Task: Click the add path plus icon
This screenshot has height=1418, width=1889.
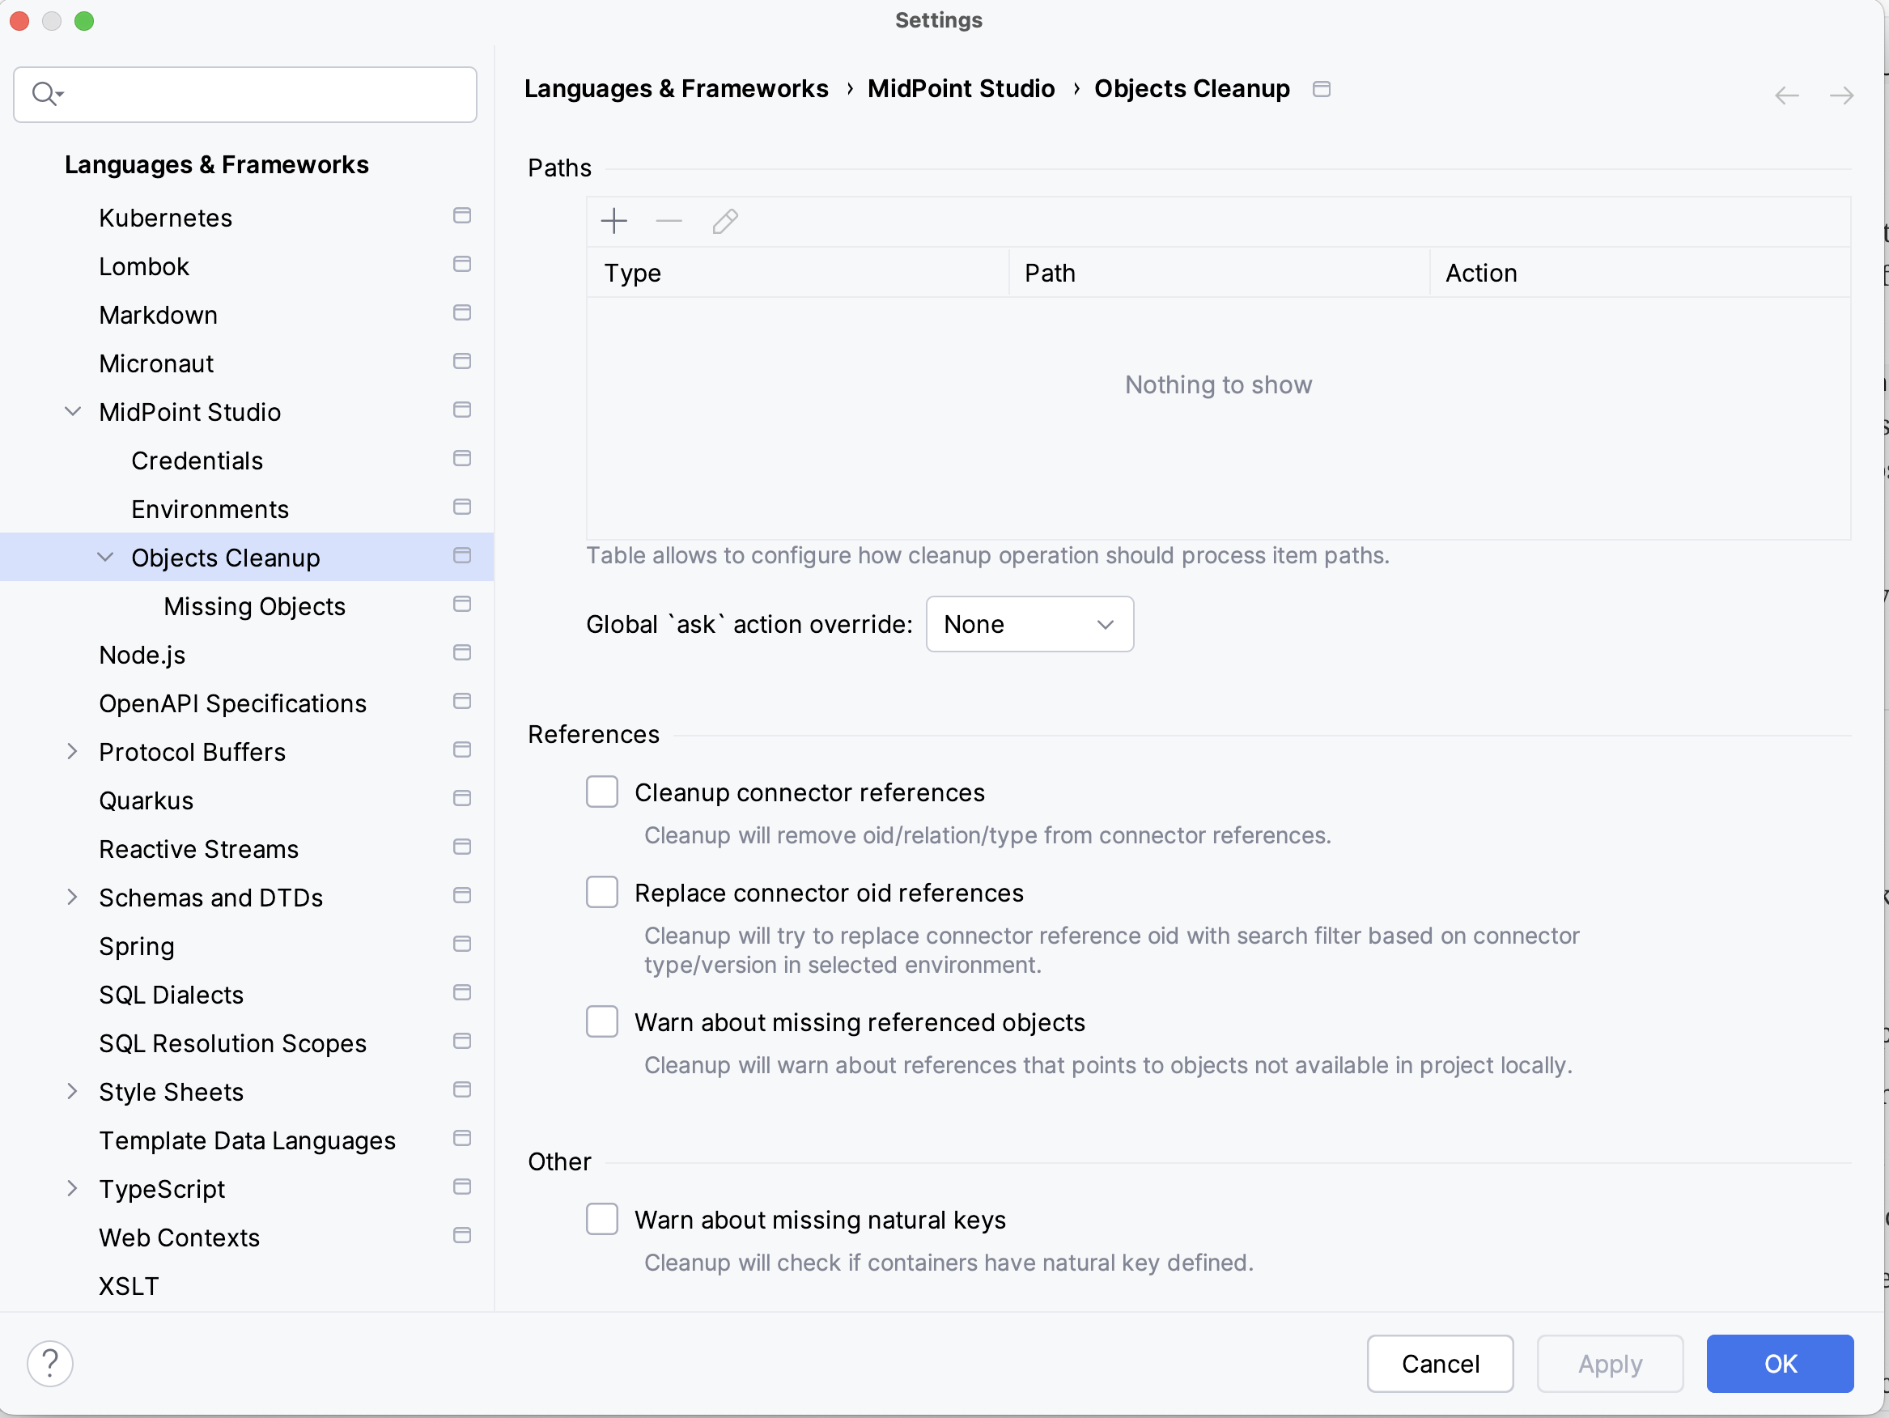Action: (x=614, y=221)
